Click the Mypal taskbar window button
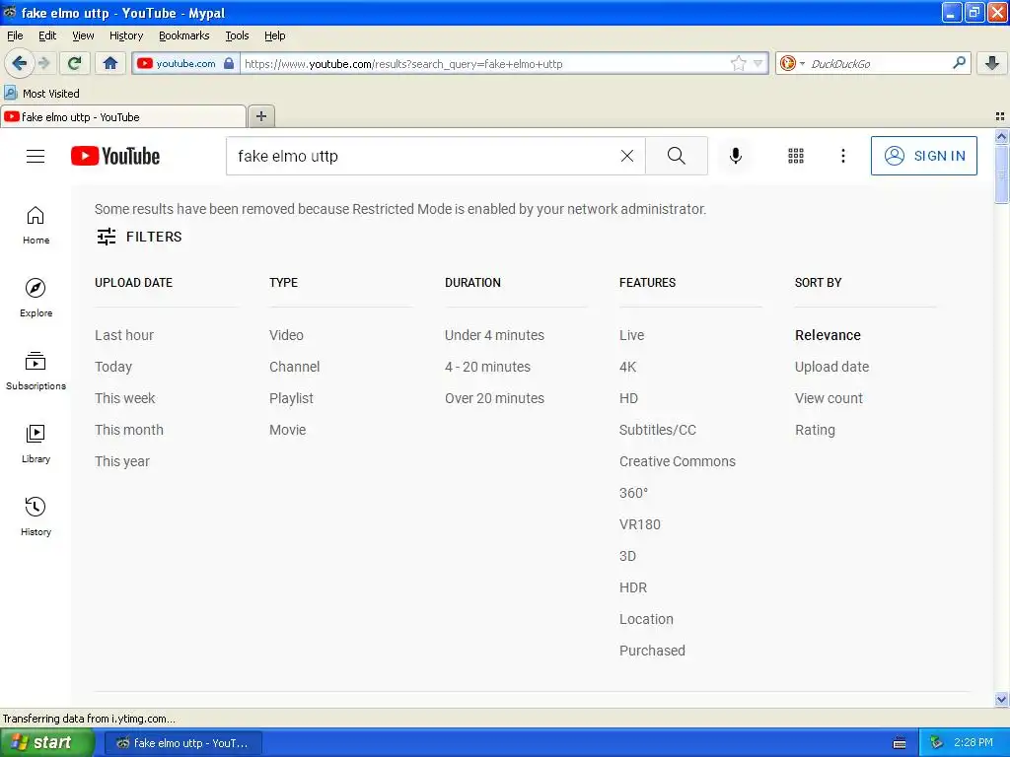Screen dimensions: 1010x757 182,743
